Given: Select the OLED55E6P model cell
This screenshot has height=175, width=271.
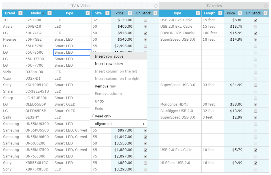Looking at the screenshot, I should tap(39, 104).
